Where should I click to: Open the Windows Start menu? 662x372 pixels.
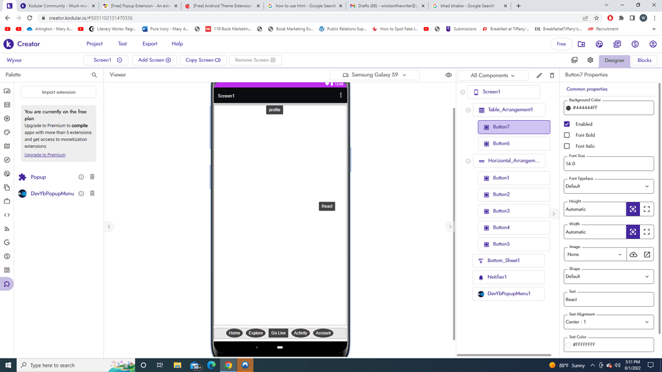(8, 366)
